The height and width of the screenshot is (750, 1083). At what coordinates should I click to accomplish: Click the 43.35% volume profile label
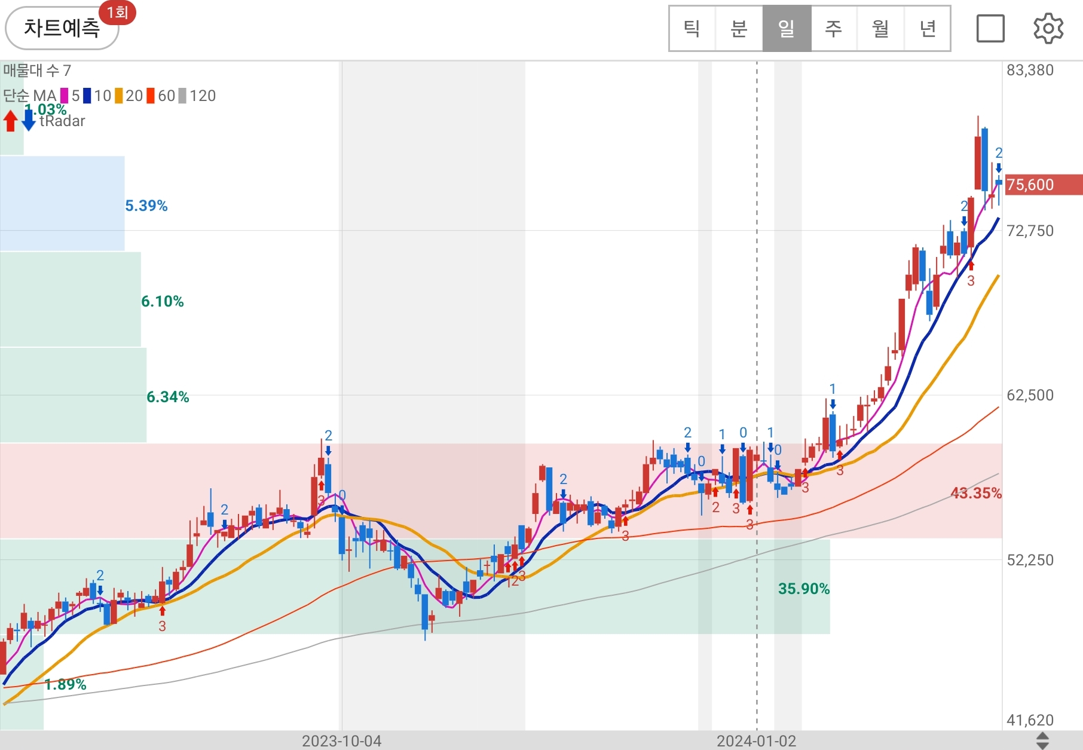pos(976,493)
